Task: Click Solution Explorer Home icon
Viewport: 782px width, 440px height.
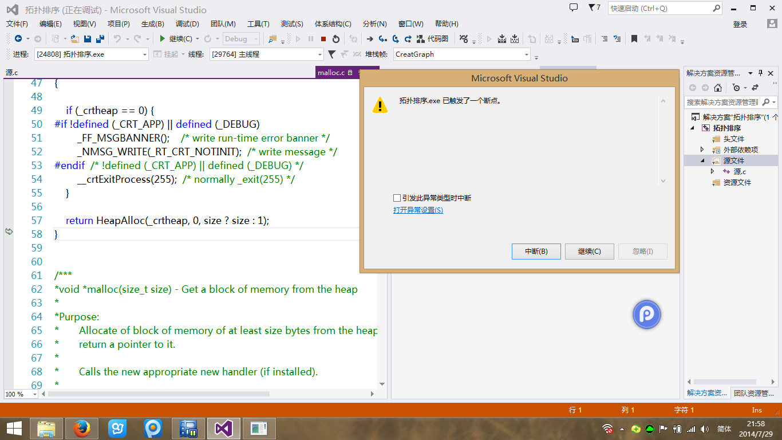Action: pyautogui.click(x=718, y=88)
